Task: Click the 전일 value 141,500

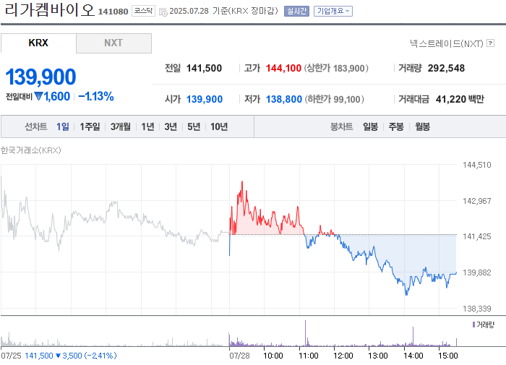Action: click(204, 68)
